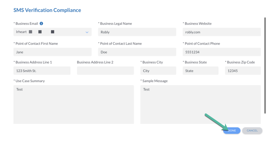Image resolution: width=273 pixels, height=141 pixels.
Task: Expand the Business Email dropdown chevron
Action: point(87,32)
